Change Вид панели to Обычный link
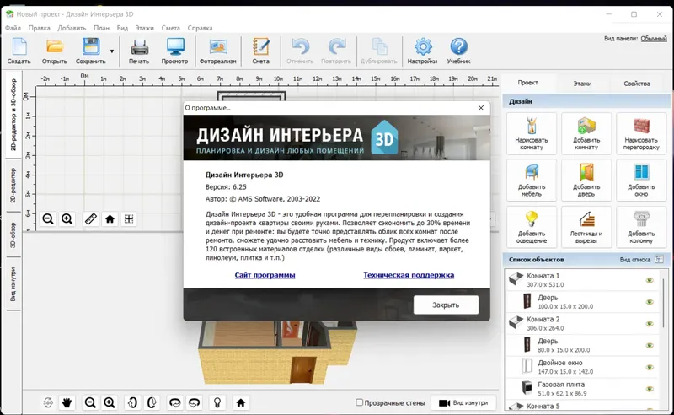 pyautogui.click(x=654, y=38)
